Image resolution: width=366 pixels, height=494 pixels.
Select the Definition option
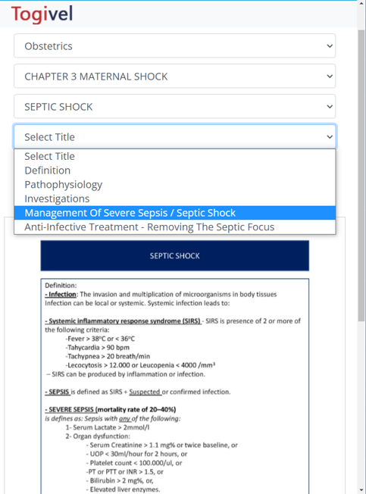click(x=174, y=170)
